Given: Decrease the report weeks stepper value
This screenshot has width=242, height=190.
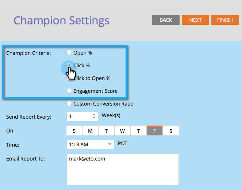Looking at the screenshot, I should [94, 118].
